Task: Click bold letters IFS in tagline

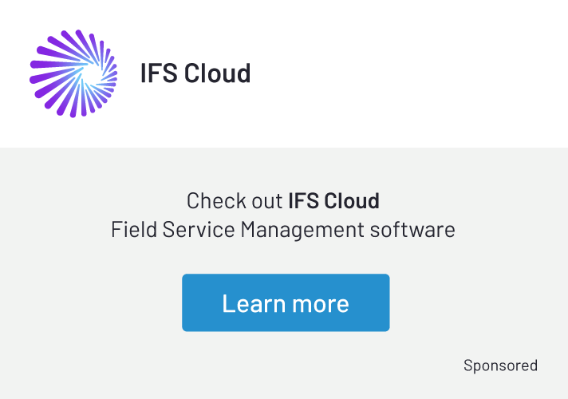Action: pyautogui.click(x=303, y=200)
